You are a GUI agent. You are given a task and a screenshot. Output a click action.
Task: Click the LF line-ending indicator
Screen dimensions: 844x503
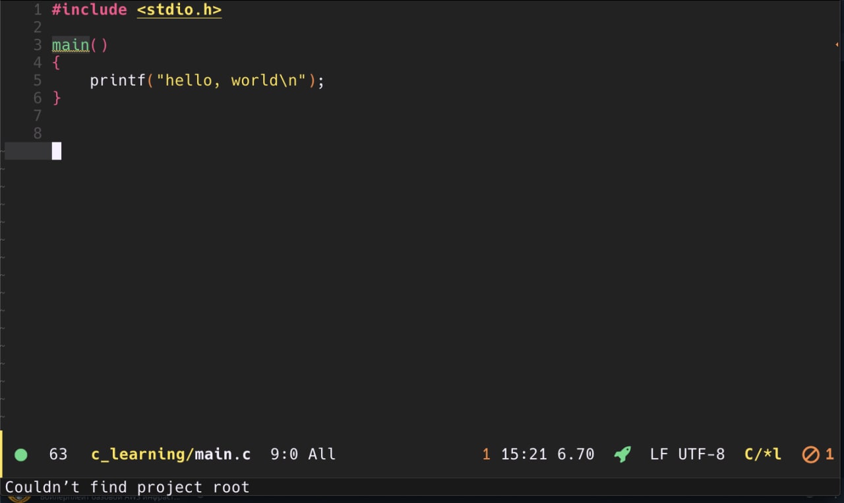659,454
